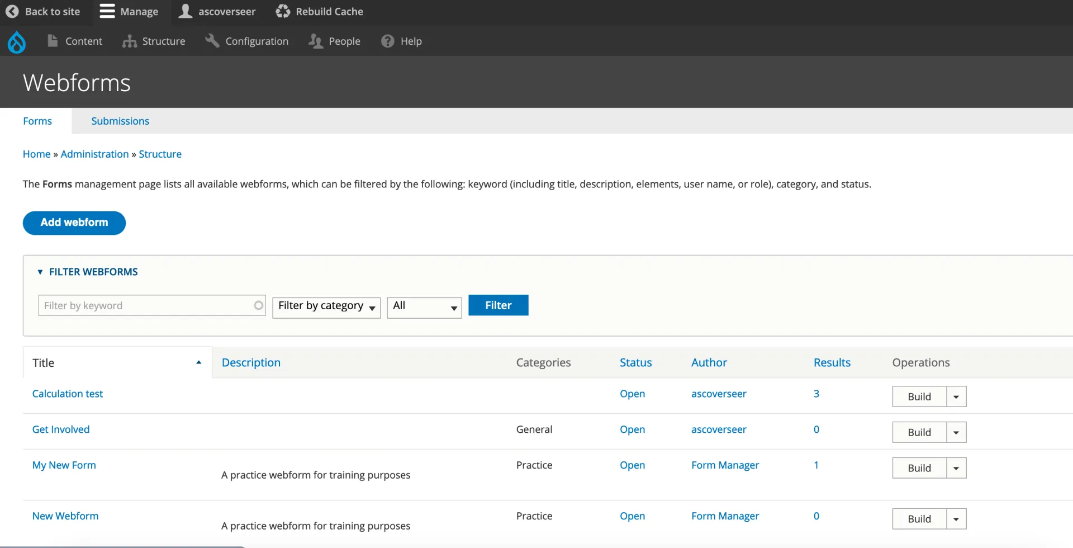1073x548 pixels.
Task: Click Form Manager author of My New Form
Action: tap(725, 465)
